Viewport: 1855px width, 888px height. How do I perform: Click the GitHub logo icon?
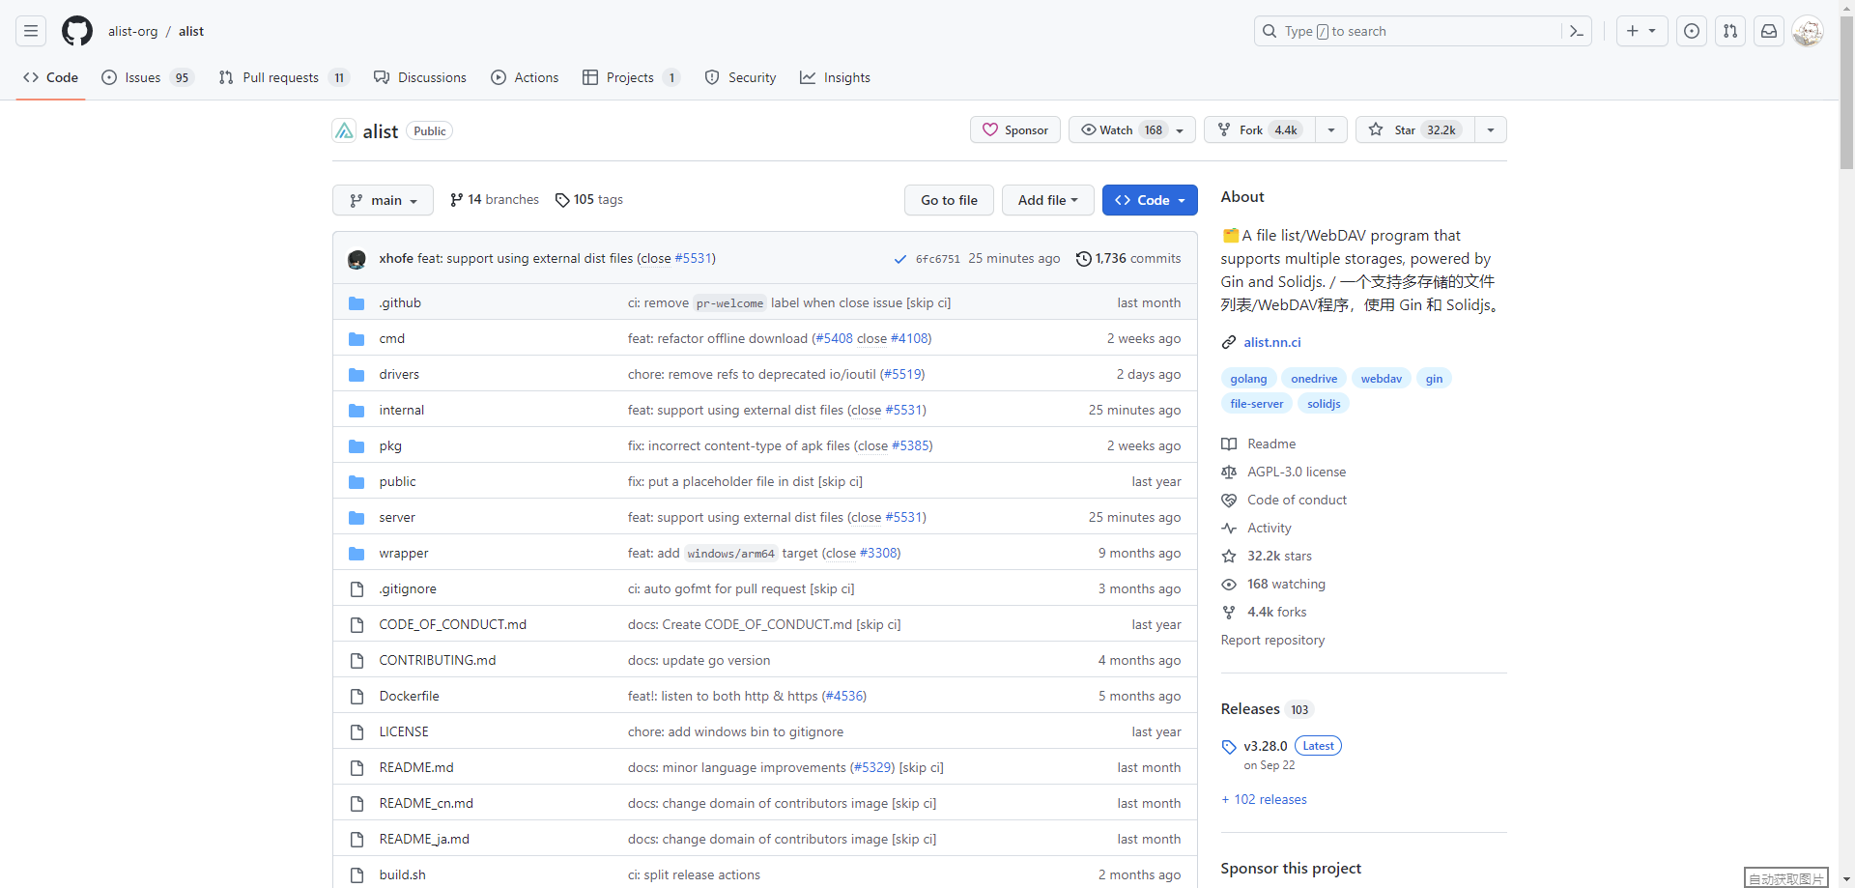[77, 31]
